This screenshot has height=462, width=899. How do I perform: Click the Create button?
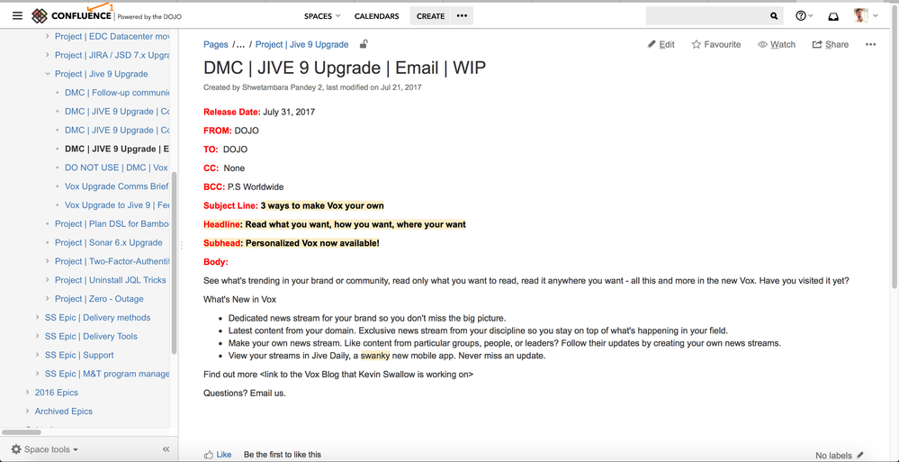pyautogui.click(x=430, y=16)
